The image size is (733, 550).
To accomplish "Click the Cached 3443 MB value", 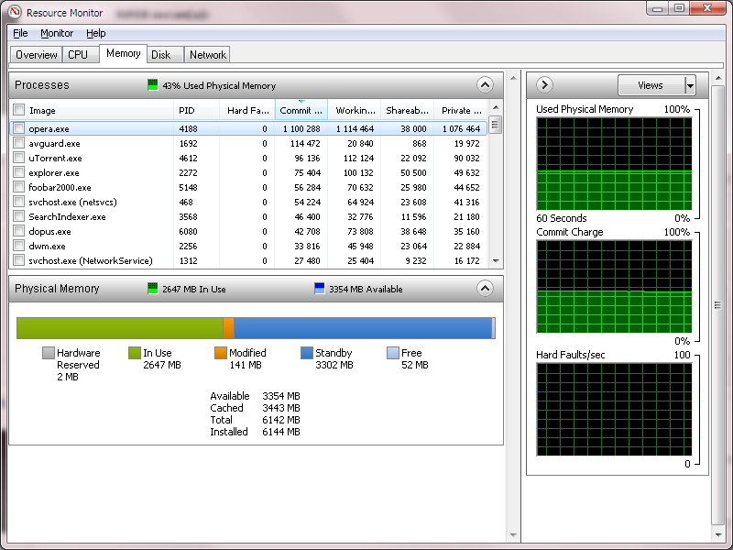I will 281,408.
